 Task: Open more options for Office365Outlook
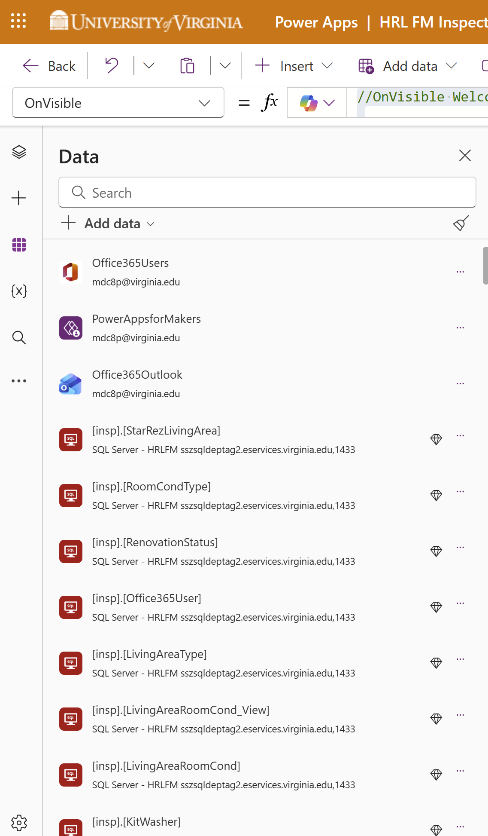point(461,384)
